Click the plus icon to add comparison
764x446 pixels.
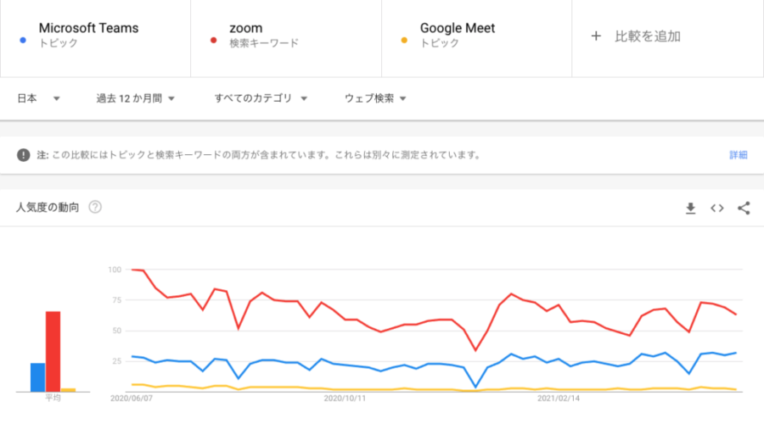(596, 36)
